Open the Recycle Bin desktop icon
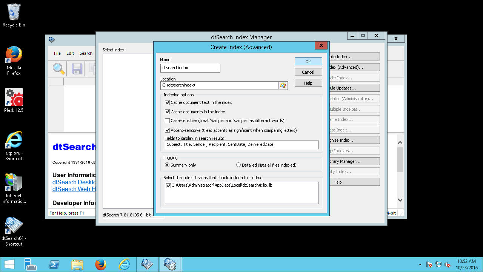This screenshot has height=272, width=483. (x=14, y=16)
